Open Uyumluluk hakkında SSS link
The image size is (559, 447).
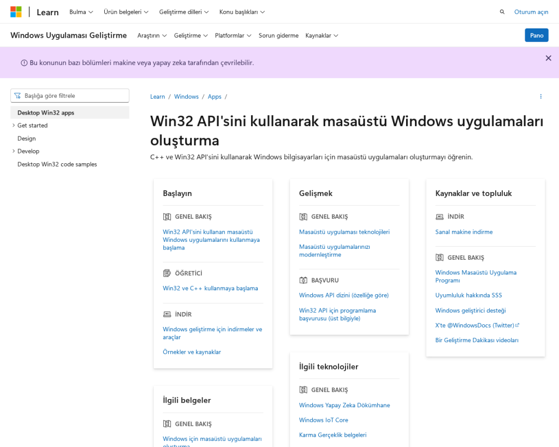pos(468,295)
